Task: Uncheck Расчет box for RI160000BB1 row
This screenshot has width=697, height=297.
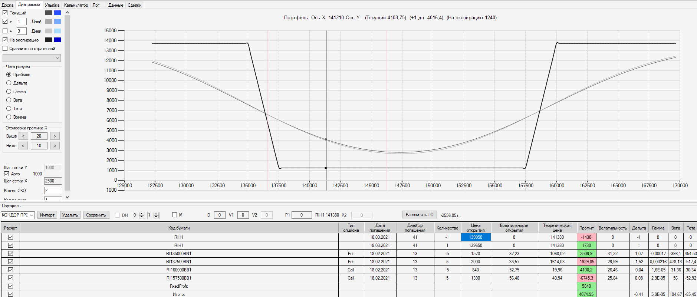Action: (x=10, y=270)
